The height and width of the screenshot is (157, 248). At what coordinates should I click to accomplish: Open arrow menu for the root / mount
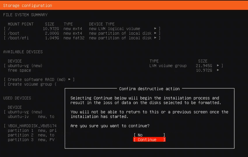156,29
